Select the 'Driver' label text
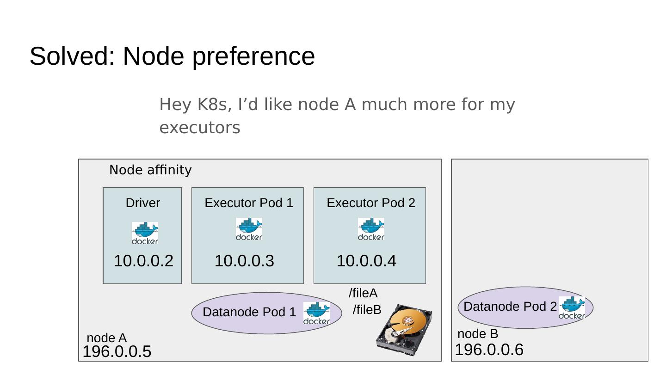The height and width of the screenshot is (375, 666). tap(143, 203)
